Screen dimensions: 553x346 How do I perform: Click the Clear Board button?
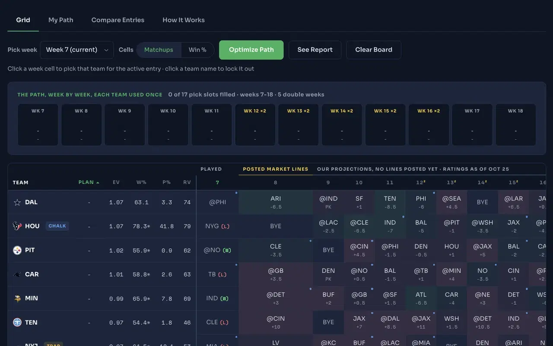click(374, 50)
